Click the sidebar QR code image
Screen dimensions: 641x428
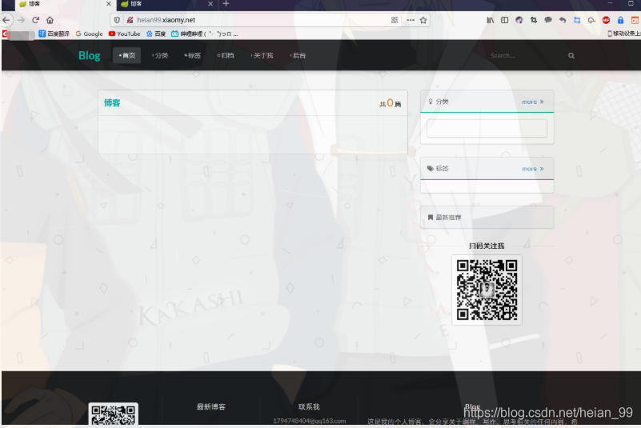point(487,290)
